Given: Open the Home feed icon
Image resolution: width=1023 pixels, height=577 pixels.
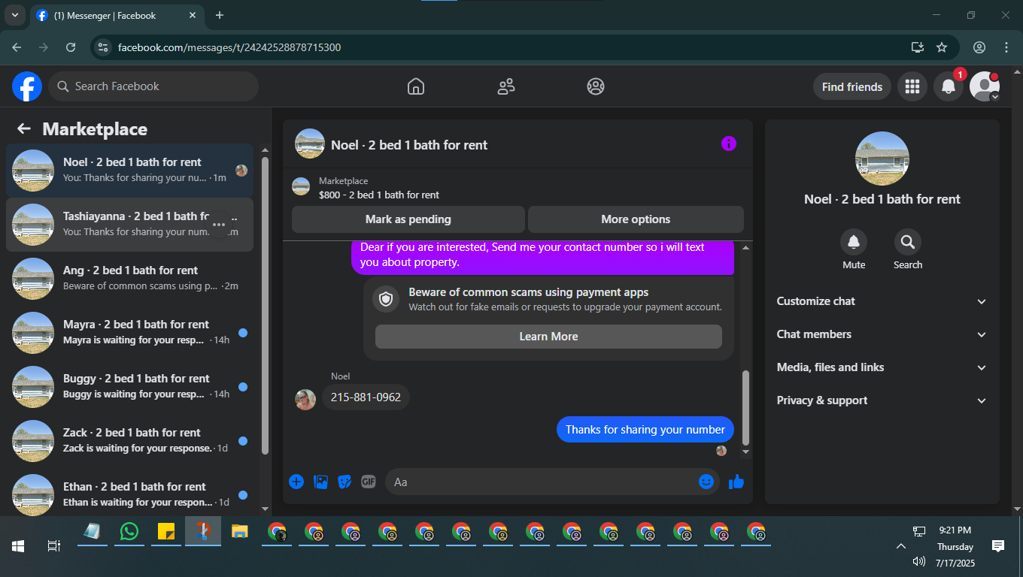Looking at the screenshot, I should [416, 86].
